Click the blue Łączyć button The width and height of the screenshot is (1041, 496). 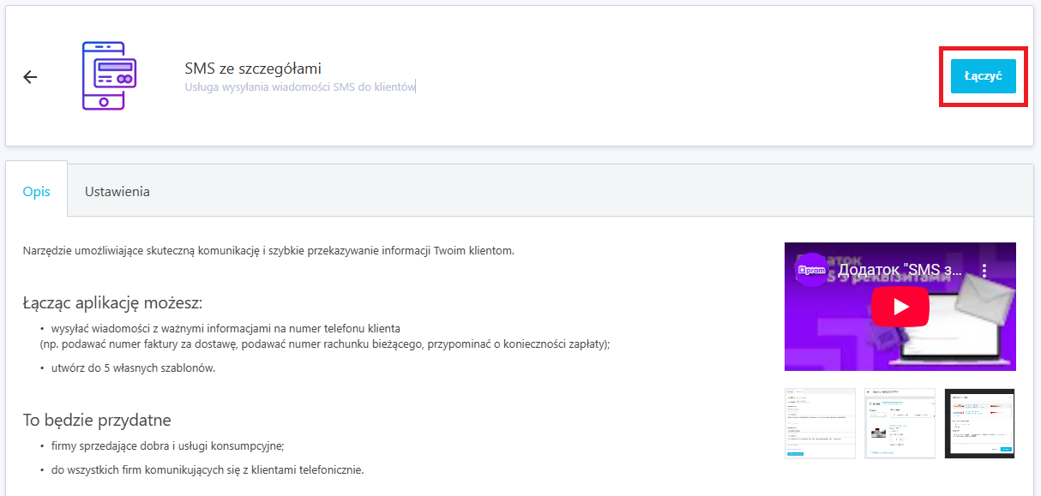click(x=983, y=76)
